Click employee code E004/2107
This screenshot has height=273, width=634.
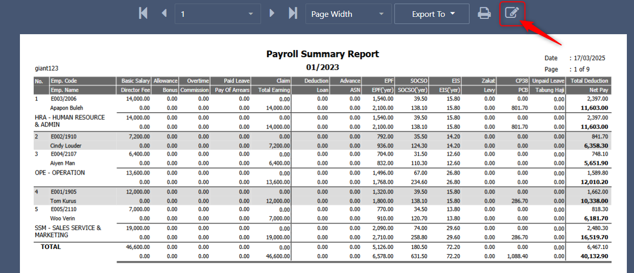click(64, 154)
